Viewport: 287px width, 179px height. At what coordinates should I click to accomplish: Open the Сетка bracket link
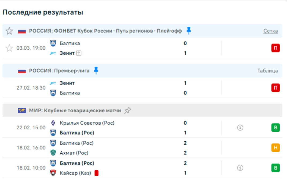(x=270, y=31)
